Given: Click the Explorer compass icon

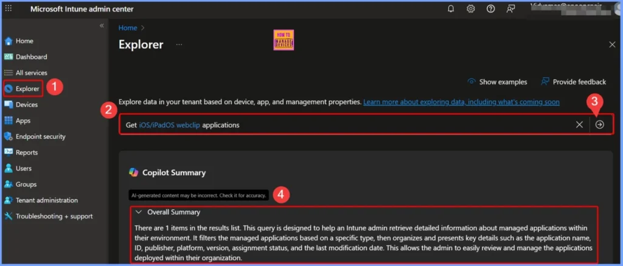Looking at the screenshot, I should pyautogui.click(x=9, y=89).
